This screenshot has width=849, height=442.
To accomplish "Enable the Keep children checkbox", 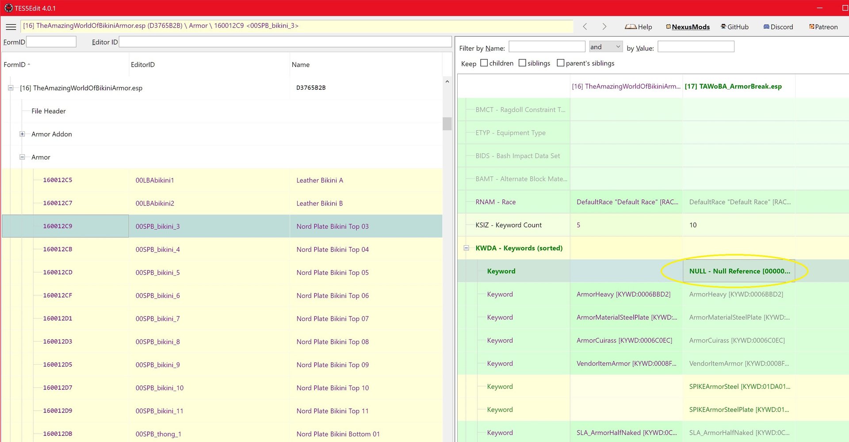I will 484,63.
